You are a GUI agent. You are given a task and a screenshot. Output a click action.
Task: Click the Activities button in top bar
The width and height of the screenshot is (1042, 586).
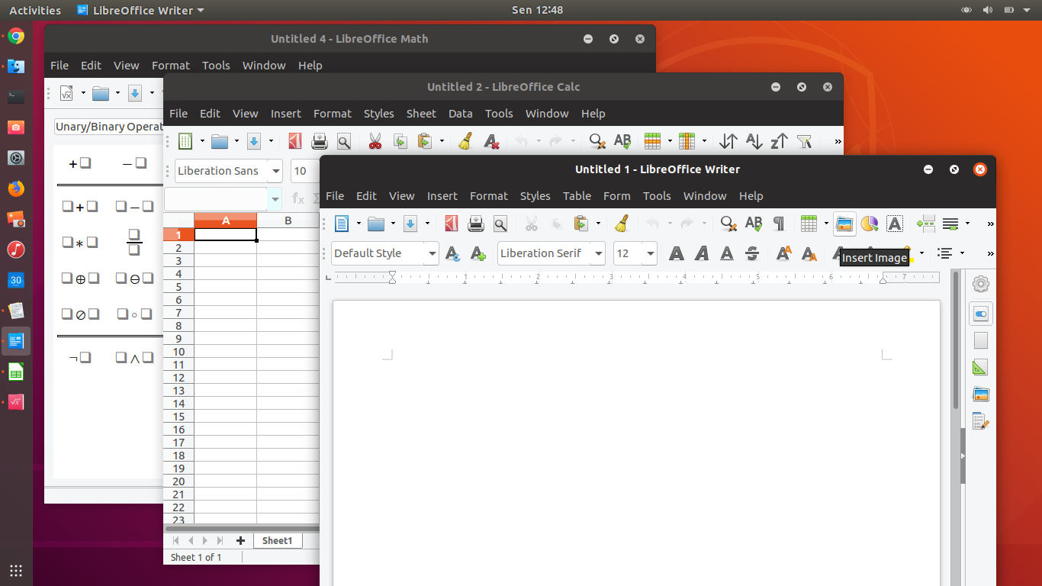click(x=35, y=10)
